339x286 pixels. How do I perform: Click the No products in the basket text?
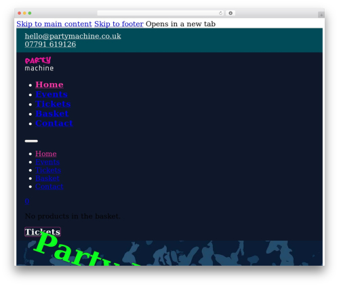(x=73, y=216)
